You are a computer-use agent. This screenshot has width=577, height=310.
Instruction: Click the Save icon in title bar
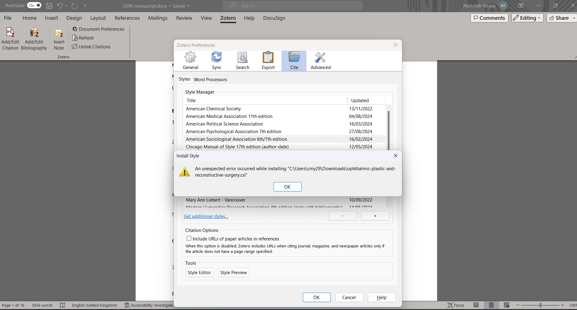coord(49,5)
